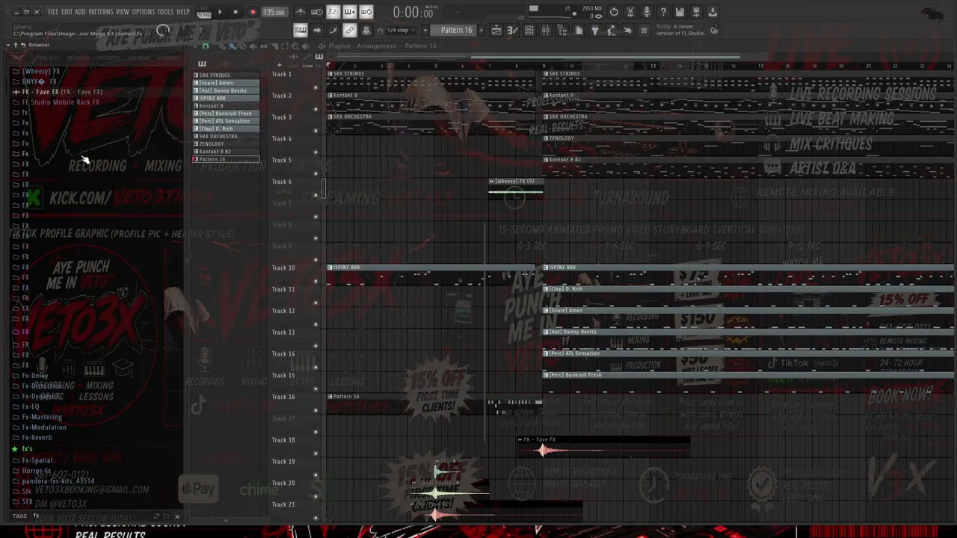Open the EDIT menu

click(67, 12)
